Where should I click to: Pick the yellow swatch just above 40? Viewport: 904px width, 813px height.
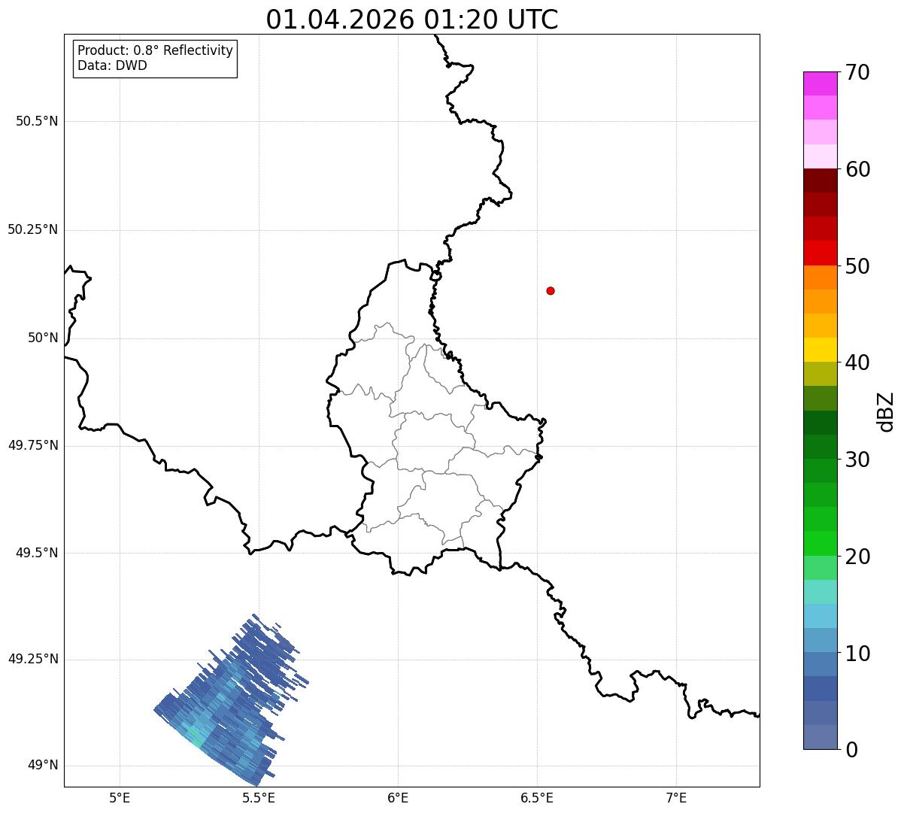tap(820, 350)
